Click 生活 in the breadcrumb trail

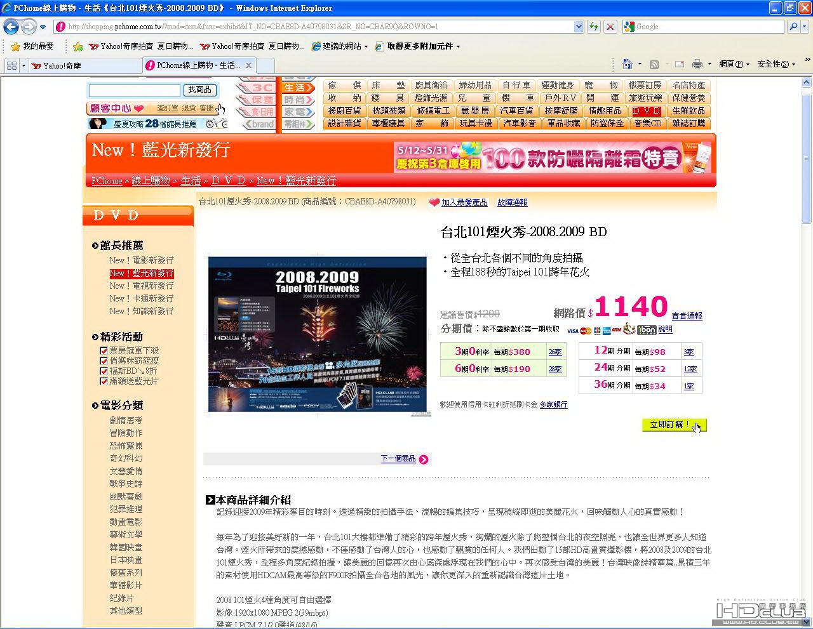tap(191, 181)
